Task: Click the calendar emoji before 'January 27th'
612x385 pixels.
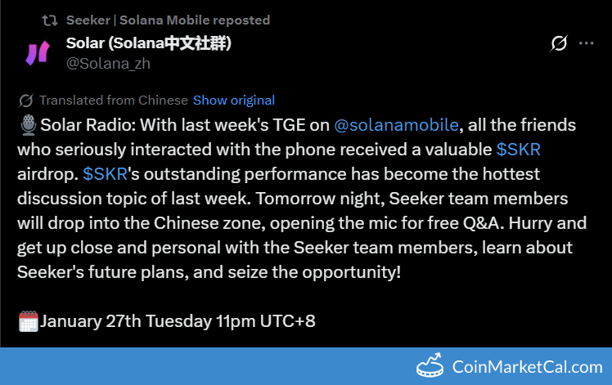Action: point(29,321)
